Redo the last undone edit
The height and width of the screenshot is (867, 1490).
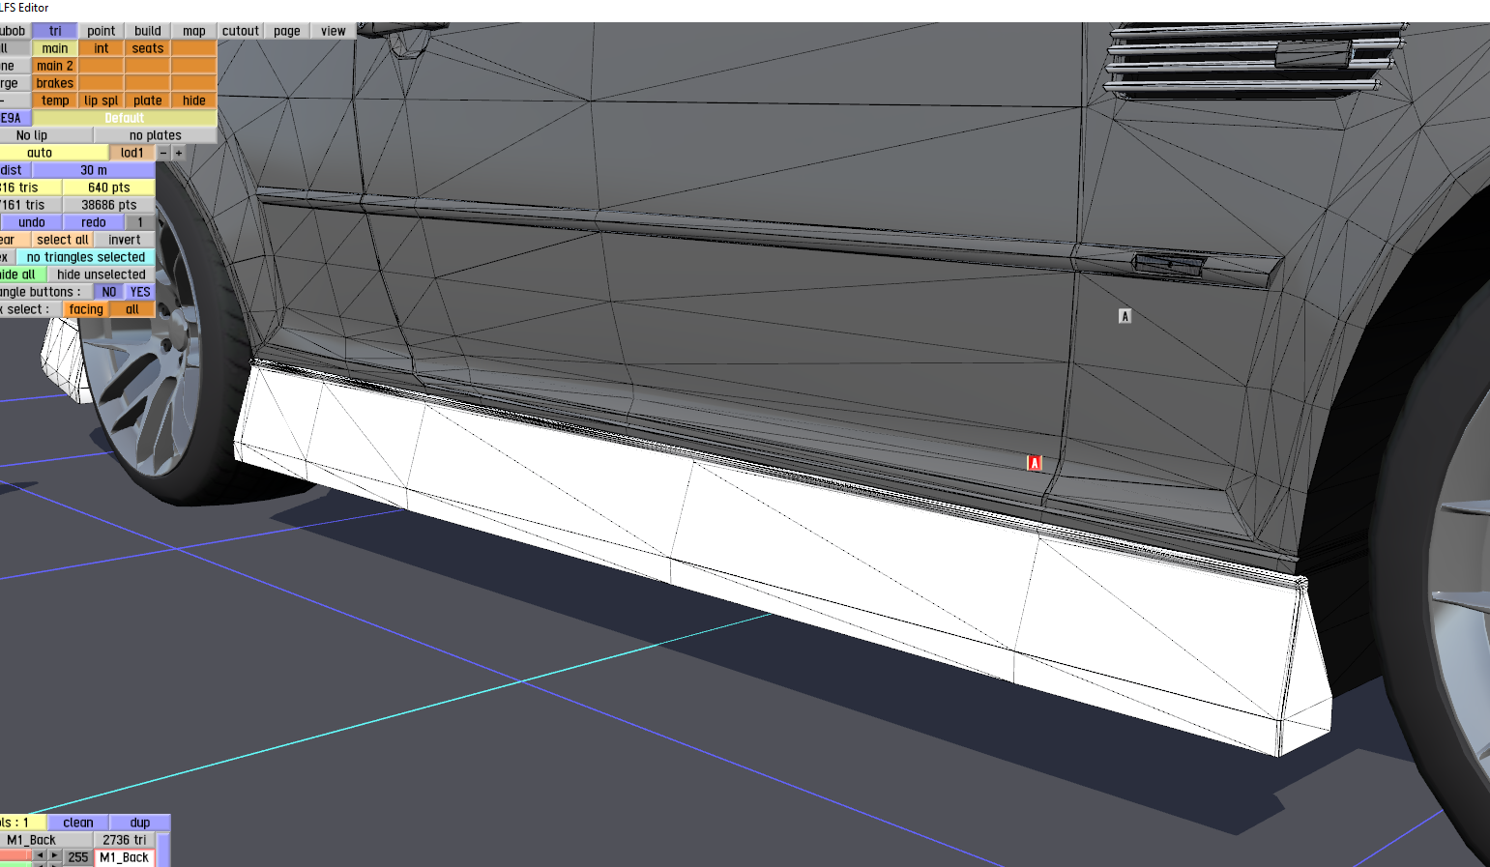tap(94, 222)
